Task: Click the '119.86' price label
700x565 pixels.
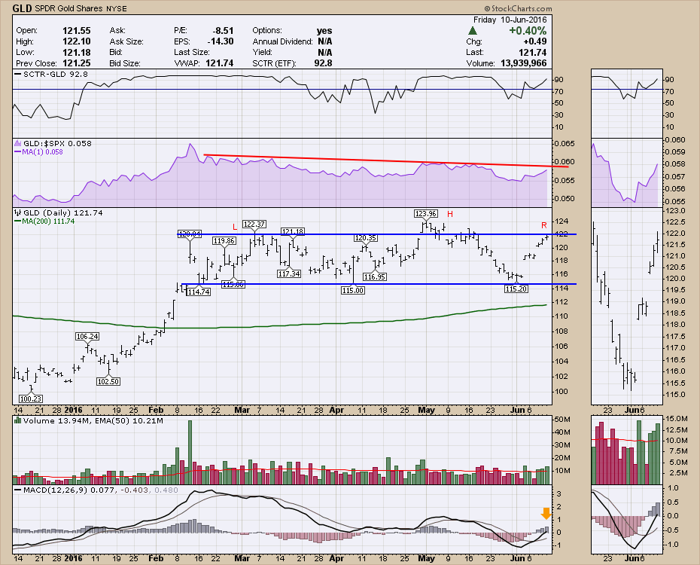Action: (x=224, y=241)
